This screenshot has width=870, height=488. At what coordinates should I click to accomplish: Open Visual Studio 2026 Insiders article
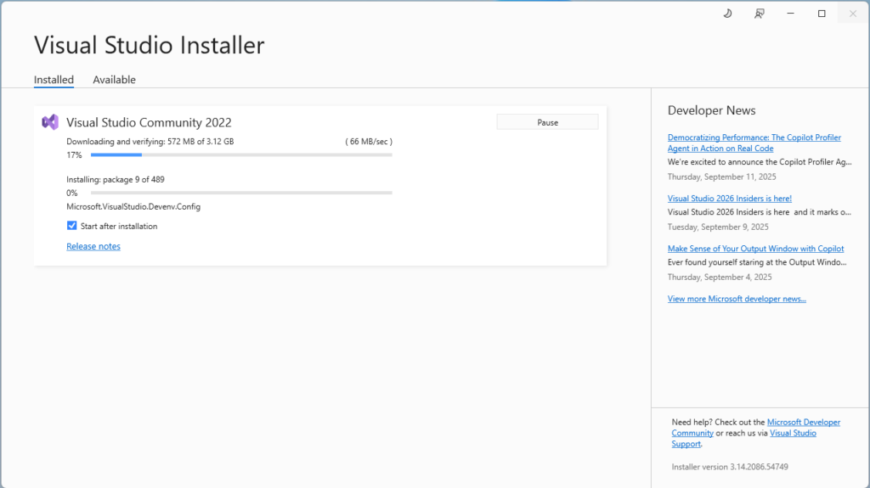730,199
